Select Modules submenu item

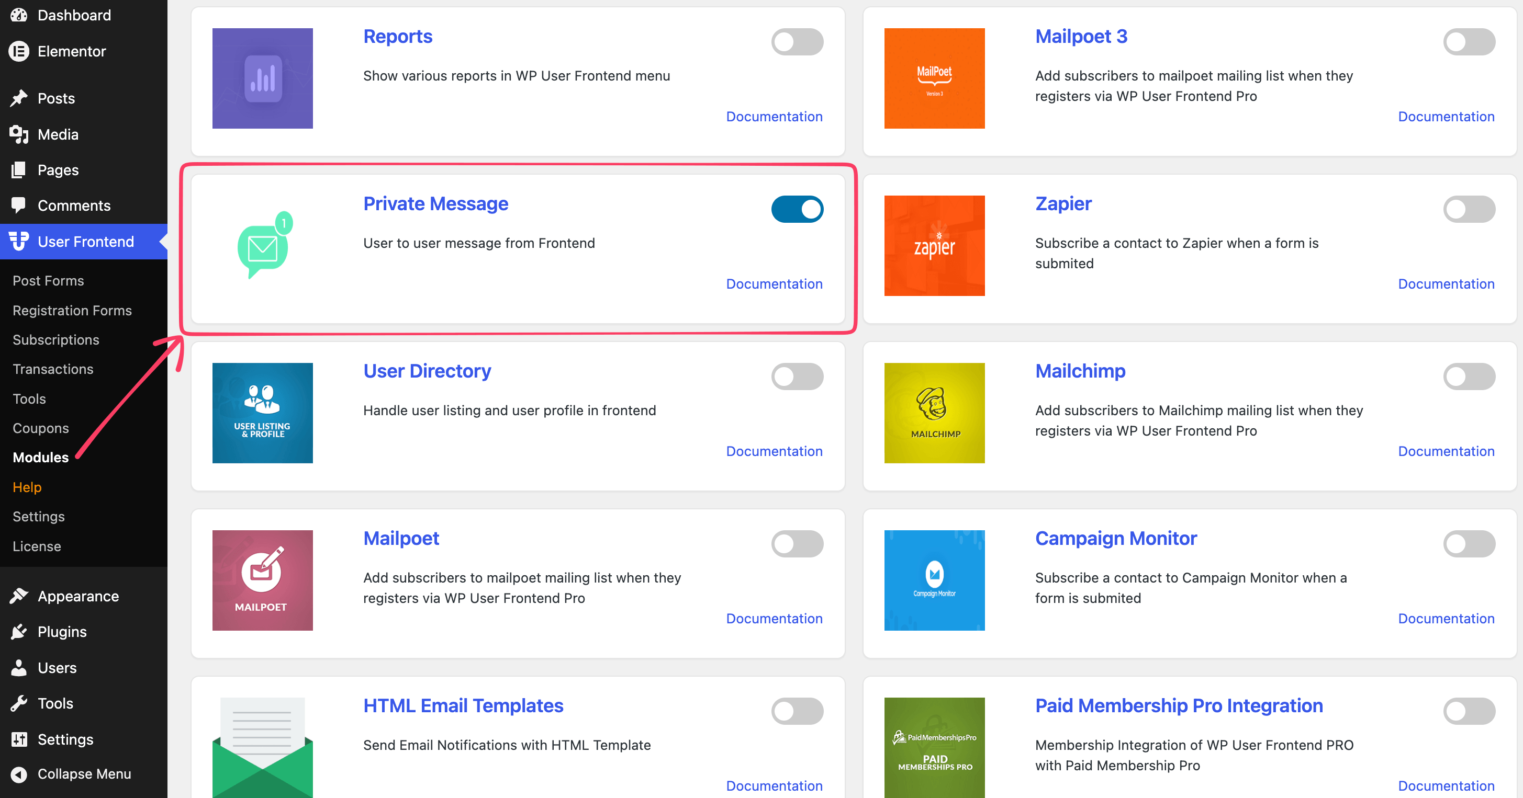(41, 457)
